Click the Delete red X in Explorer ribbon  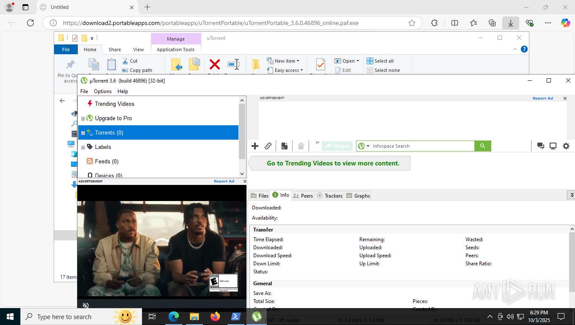pos(215,64)
